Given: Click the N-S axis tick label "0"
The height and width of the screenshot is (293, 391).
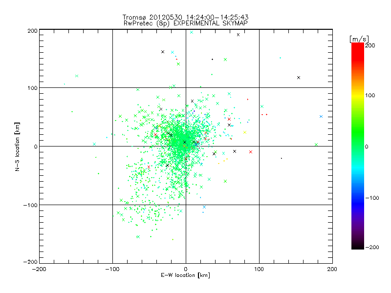Looking at the screenshot, I should (x=36, y=147).
